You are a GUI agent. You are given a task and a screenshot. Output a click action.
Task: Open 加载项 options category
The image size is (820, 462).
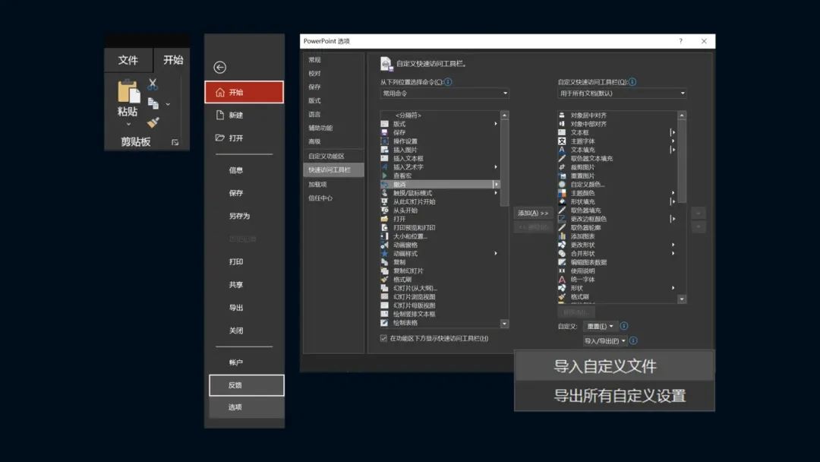pyautogui.click(x=333, y=184)
